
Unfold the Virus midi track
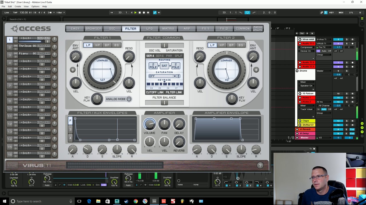coord(300,39)
